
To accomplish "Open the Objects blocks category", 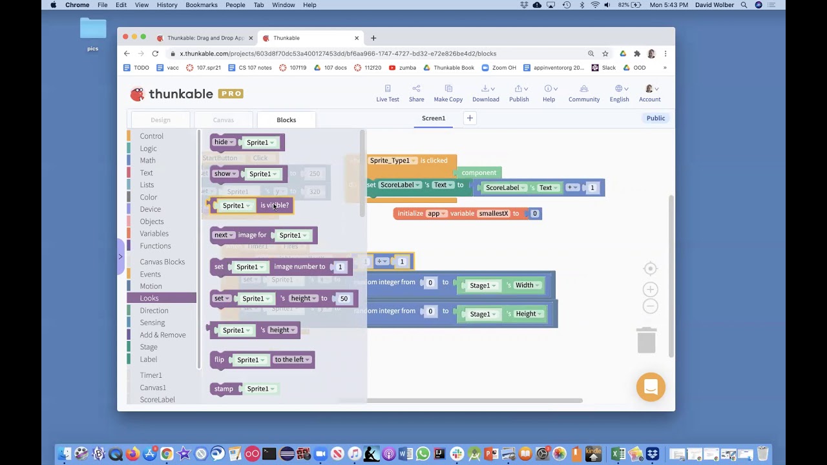I will pyautogui.click(x=151, y=222).
